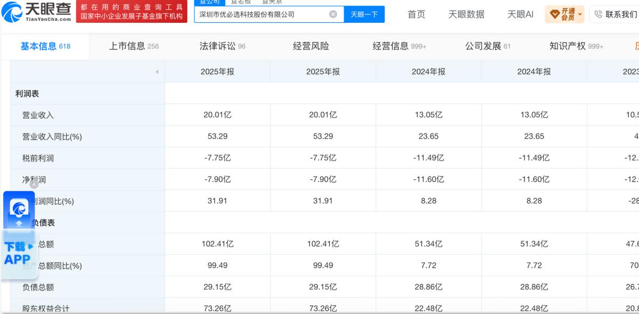639x314 pixels.
Task: Clear the search box with the X icon
Action: click(x=333, y=14)
